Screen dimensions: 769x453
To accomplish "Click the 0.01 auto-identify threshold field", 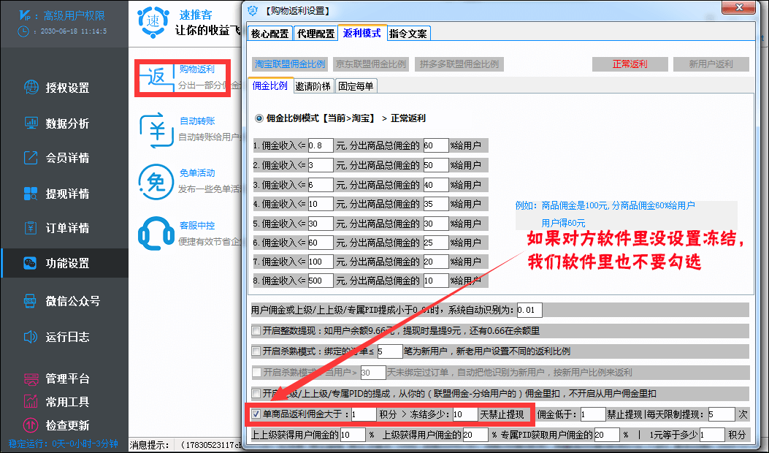I will pyautogui.click(x=529, y=310).
